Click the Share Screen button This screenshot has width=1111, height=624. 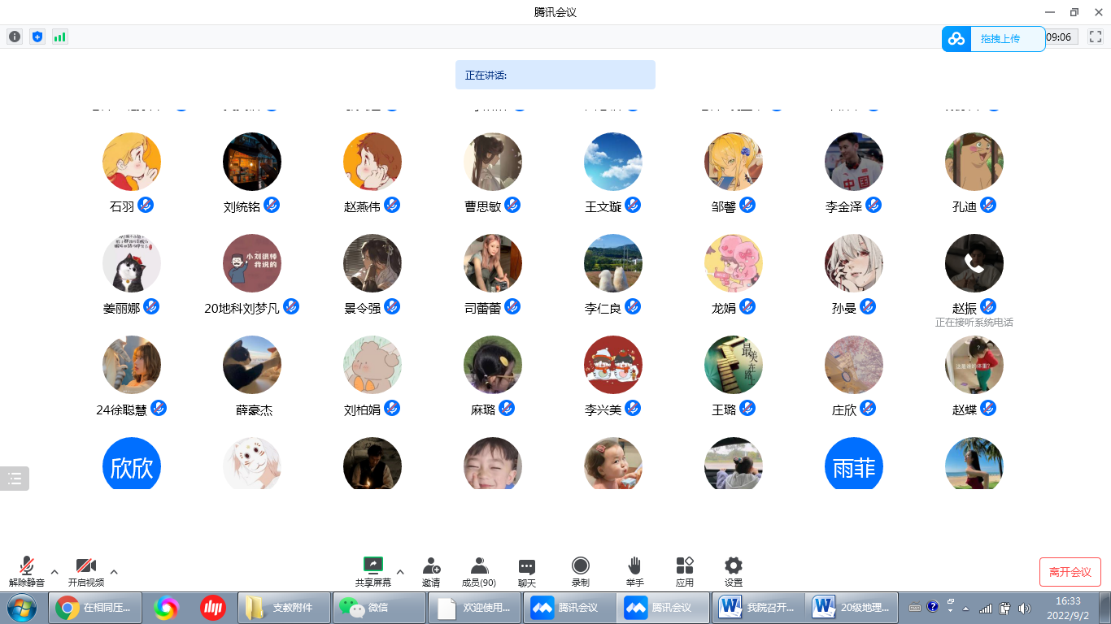click(x=373, y=571)
